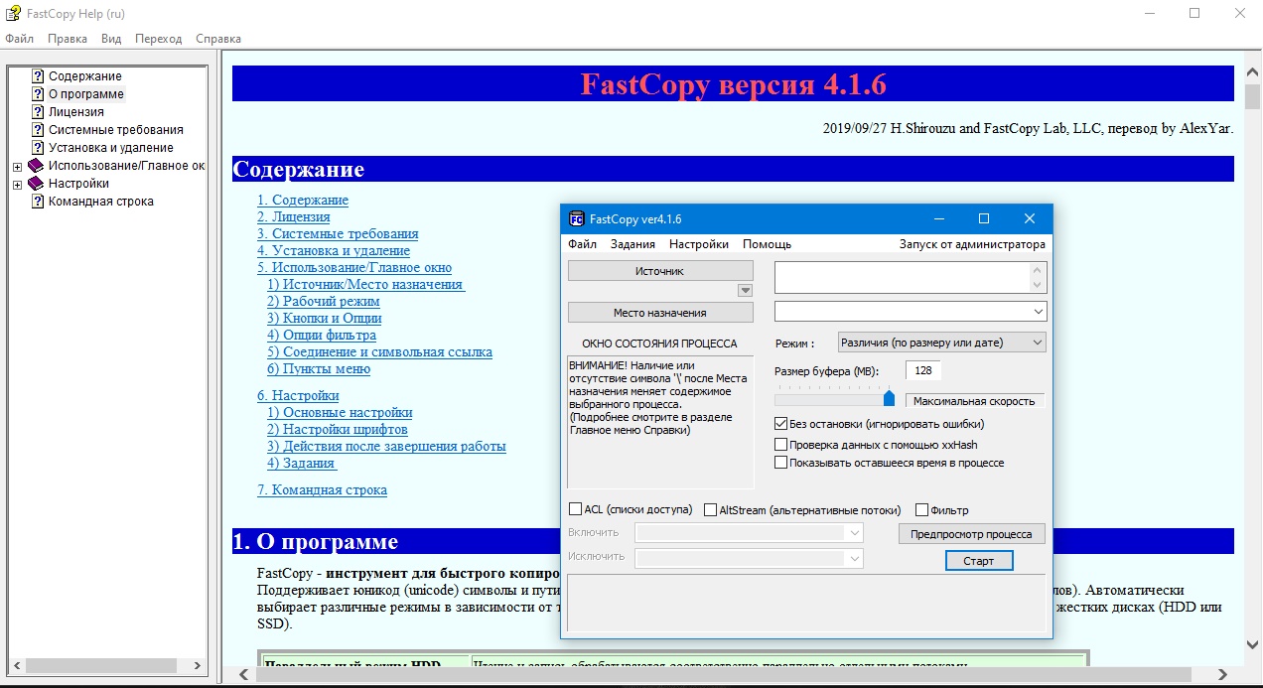Screen dimensions: 1263x688
Task: Open the Справка menu in Help window
Action: 218,39
